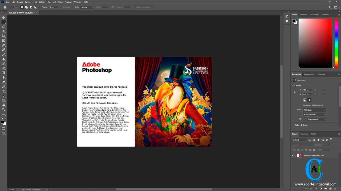Select the Horizontal Type tool

click(x=3, y=91)
